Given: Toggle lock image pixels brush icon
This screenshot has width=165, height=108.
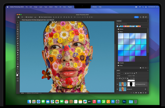Looking at the screenshot, I should coord(122,78).
